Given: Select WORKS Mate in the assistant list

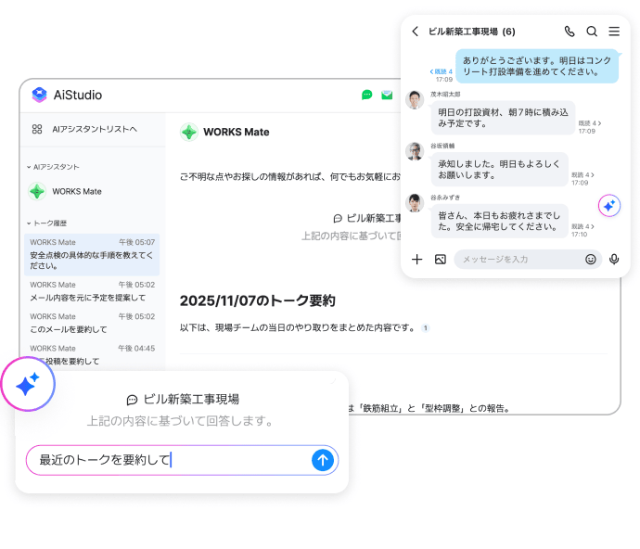Looking at the screenshot, I should coord(76,192).
